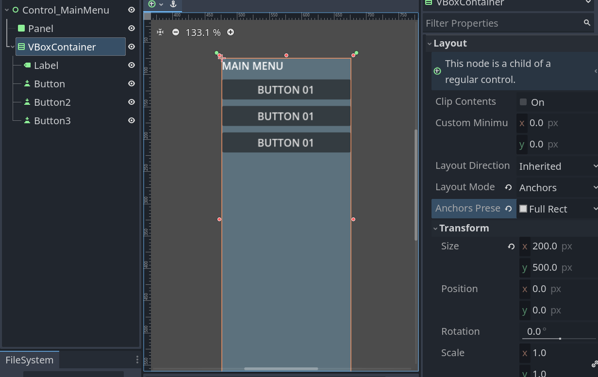Select the Button3 node in scene tree

tap(52, 121)
